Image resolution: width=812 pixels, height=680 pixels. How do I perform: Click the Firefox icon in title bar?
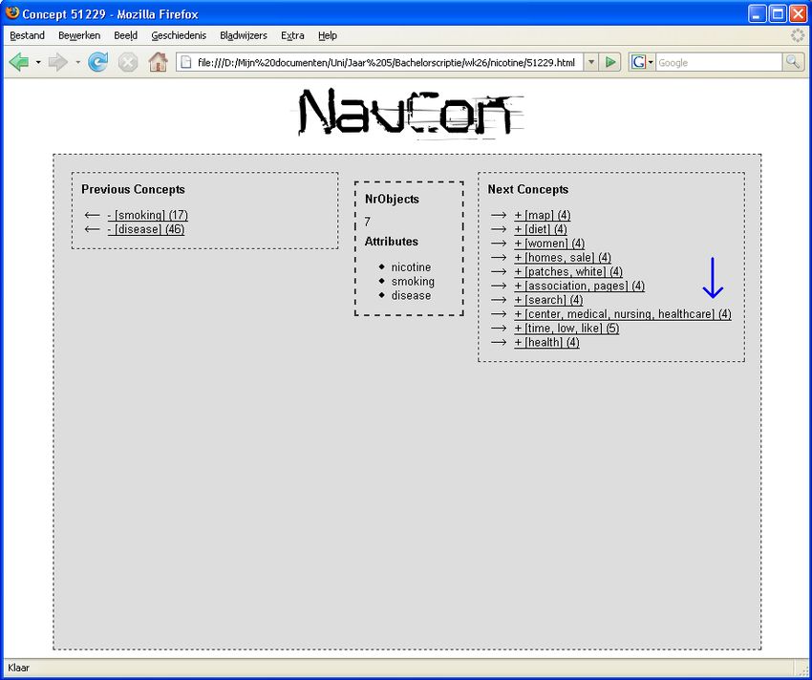coord(11,13)
